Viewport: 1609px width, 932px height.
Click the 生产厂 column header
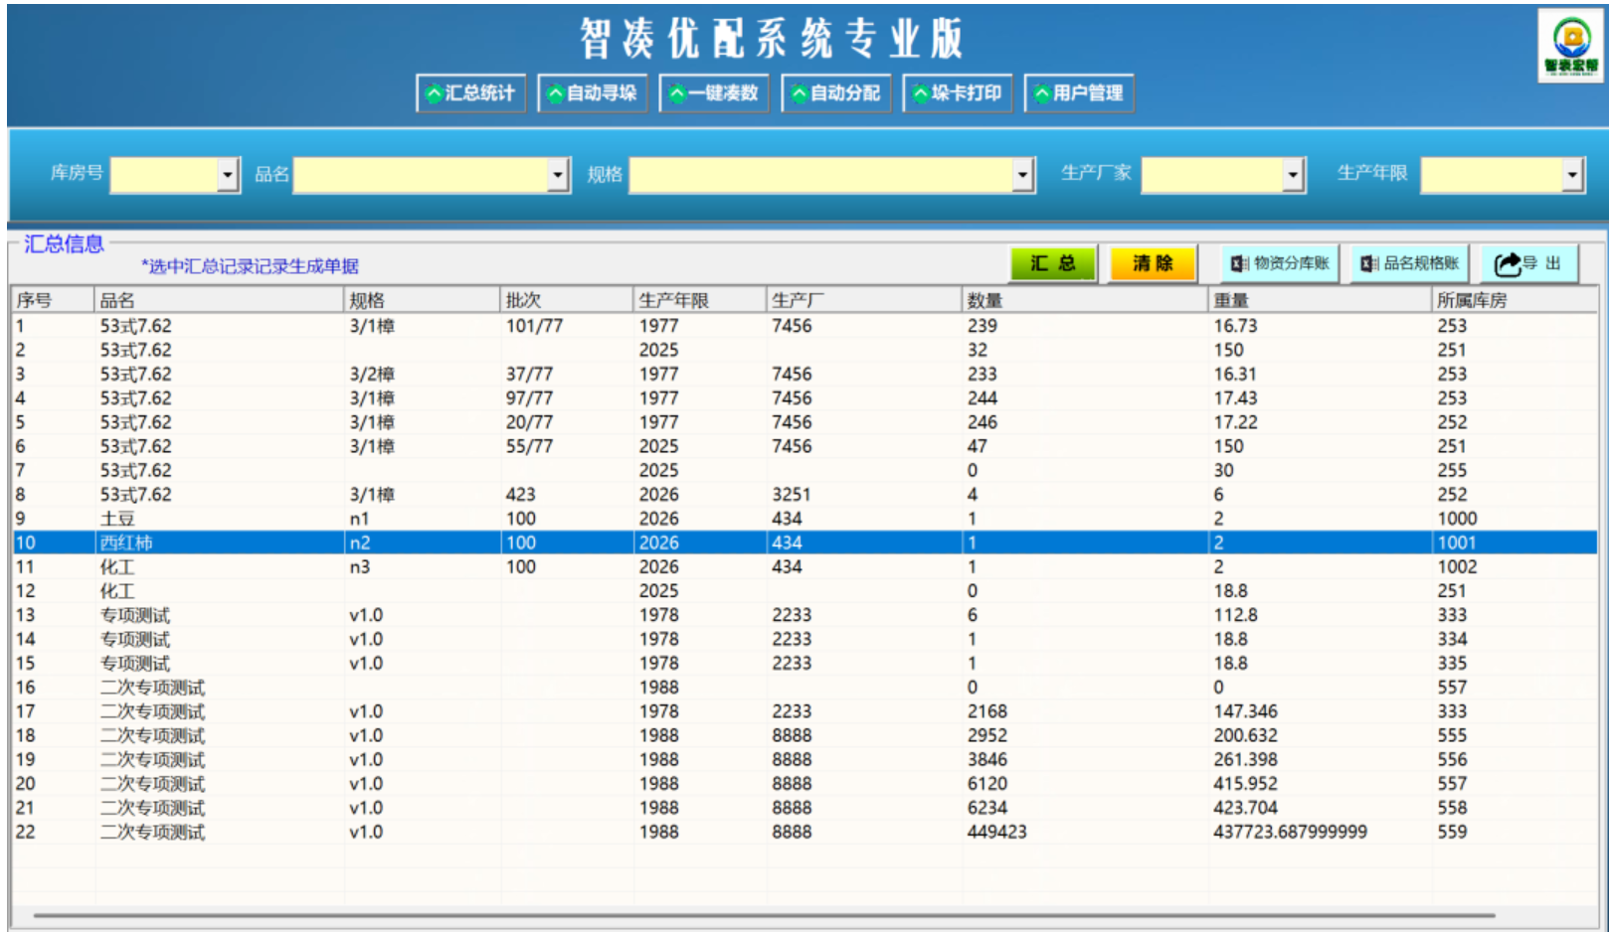(x=865, y=300)
